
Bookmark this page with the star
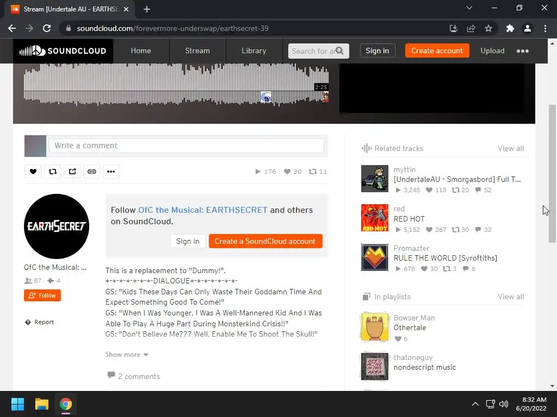click(488, 28)
